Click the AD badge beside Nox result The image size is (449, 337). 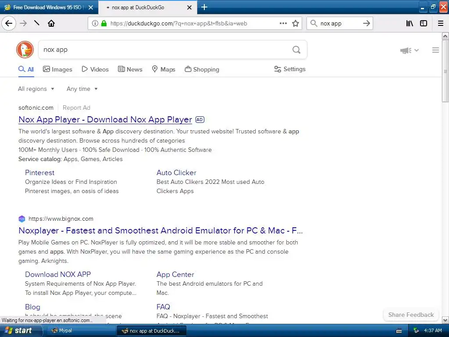pos(200,119)
